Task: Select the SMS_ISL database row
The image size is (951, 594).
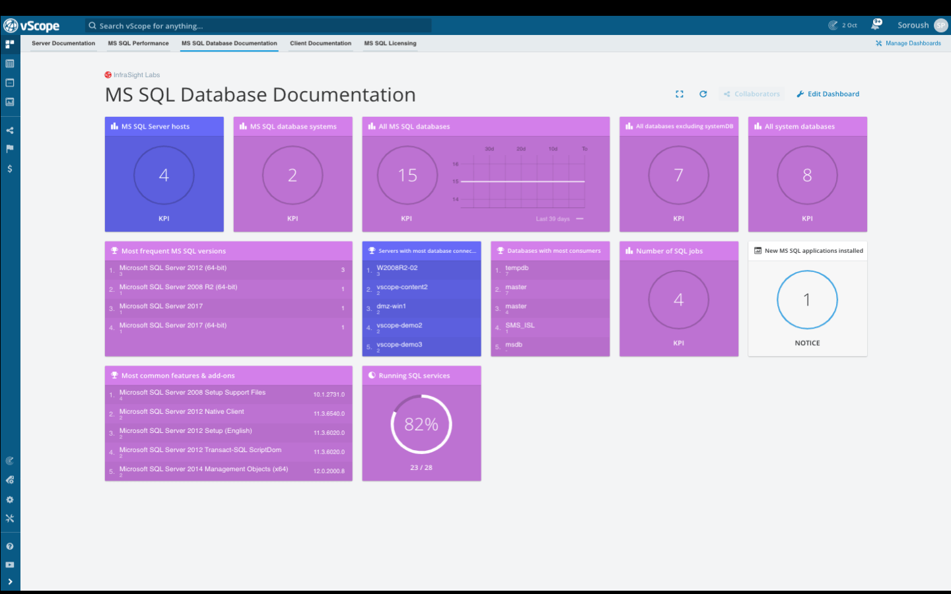Action: (550, 327)
